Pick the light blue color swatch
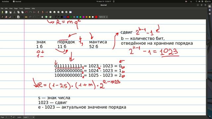Image resolution: width=212 pixels, height=119 pixels. click(77, 17)
